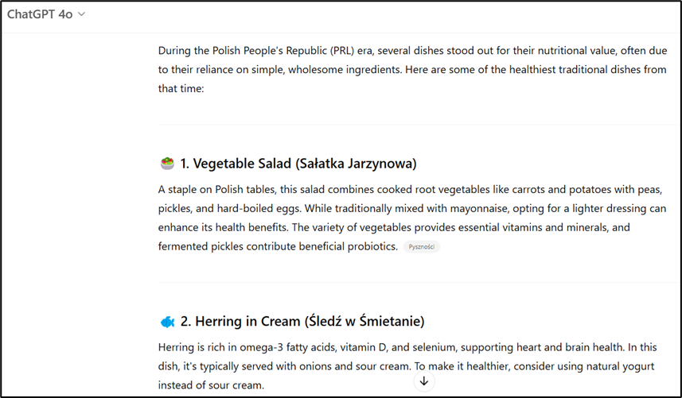This screenshot has width=682, height=398.
Task: Click the vegetable salad description paragraph
Action: pyautogui.click(x=412, y=218)
